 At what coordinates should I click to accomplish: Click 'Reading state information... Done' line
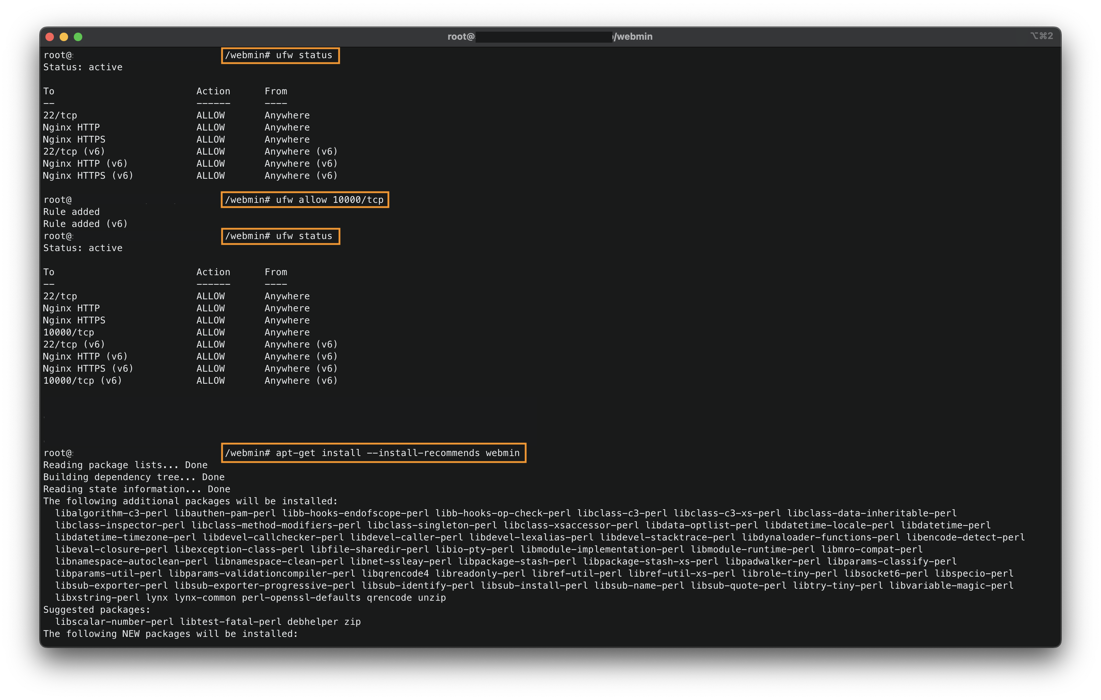(x=137, y=489)
